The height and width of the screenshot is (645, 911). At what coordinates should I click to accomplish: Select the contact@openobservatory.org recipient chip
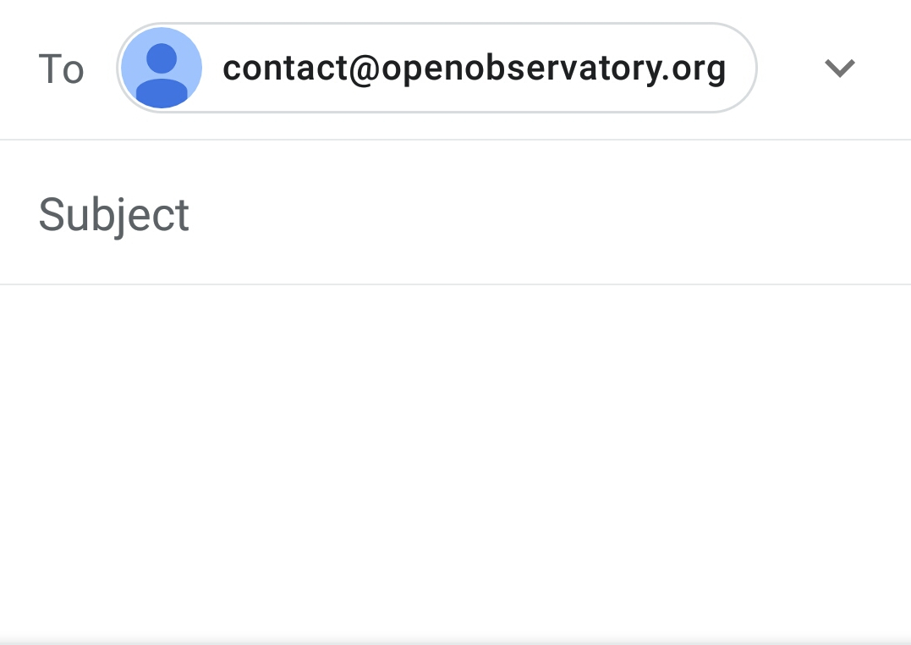[474, 69]
